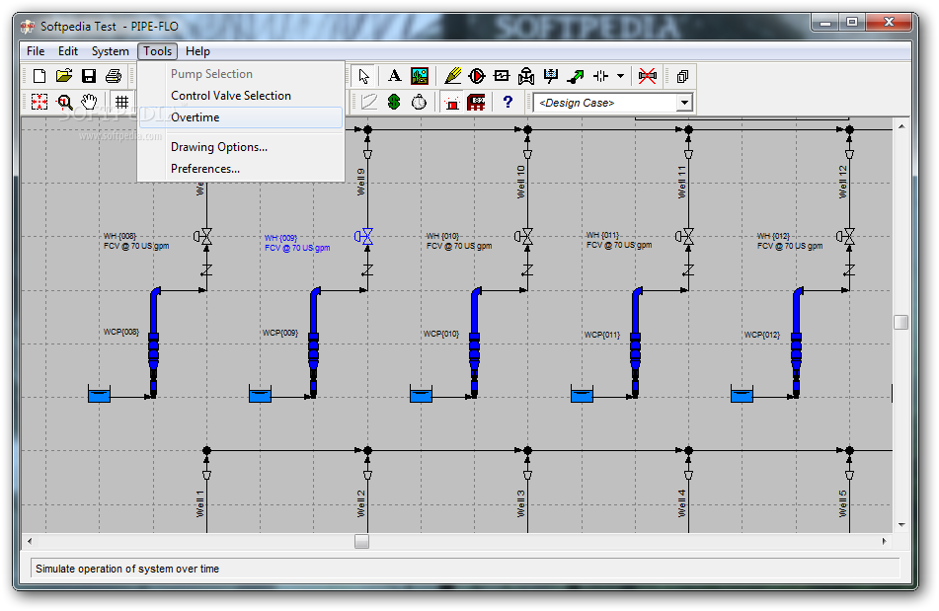
Task: Open the Edit menu
Action: click(x=68, y=51)
